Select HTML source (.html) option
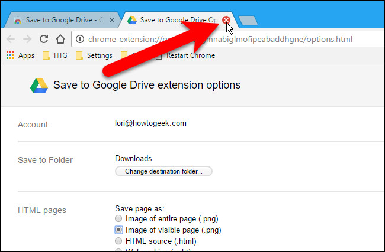The width and height of the screenshot is (385, 252). coord(118,241)
